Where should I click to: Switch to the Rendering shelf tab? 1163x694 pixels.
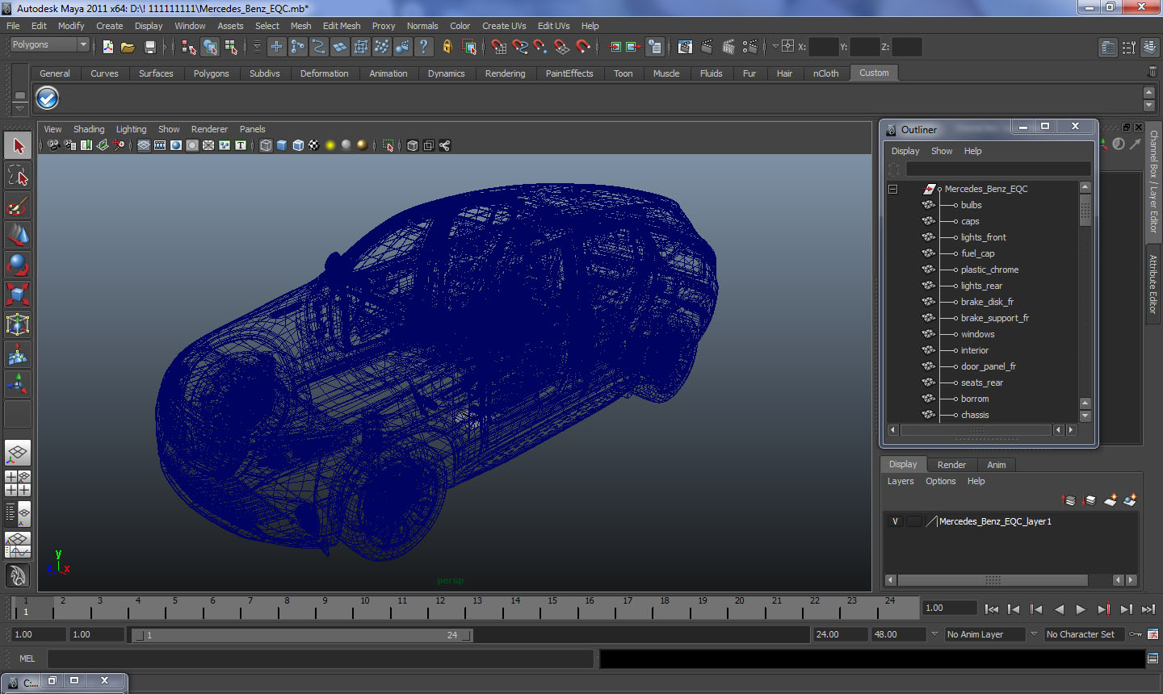click(505, 73)
